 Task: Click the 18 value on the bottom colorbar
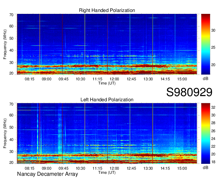(x=213, y=162)
